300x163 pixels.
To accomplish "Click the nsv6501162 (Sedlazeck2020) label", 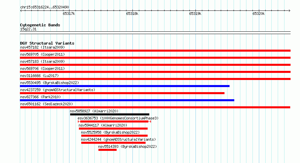I will (x=47, y=104).
